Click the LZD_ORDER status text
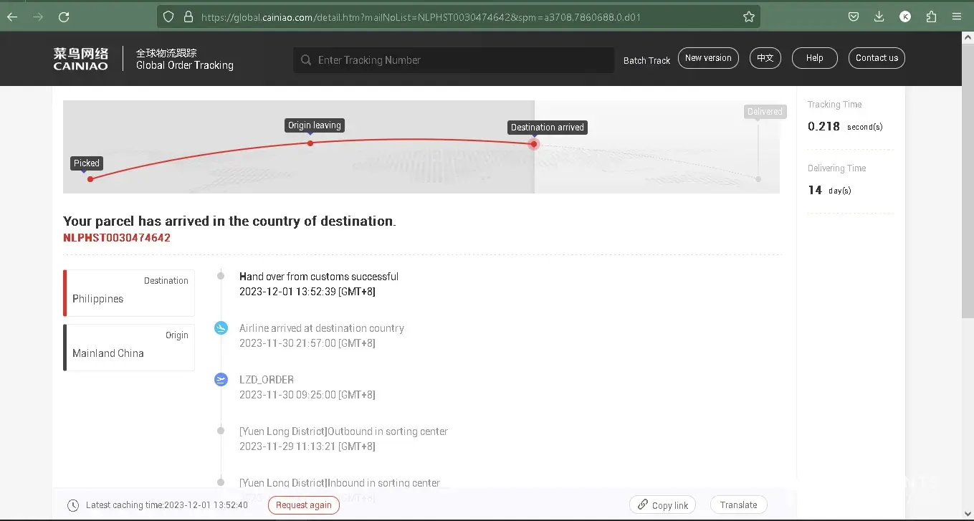The height and width of the screenshot is (521, 974). (267, 380)
